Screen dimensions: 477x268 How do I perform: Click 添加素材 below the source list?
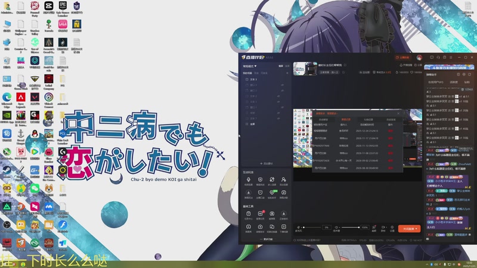(x=266, y=163)
